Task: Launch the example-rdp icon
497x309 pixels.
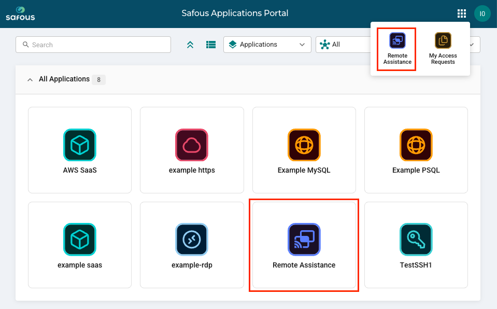Action: pyautogui.click(x=192, y=240)
